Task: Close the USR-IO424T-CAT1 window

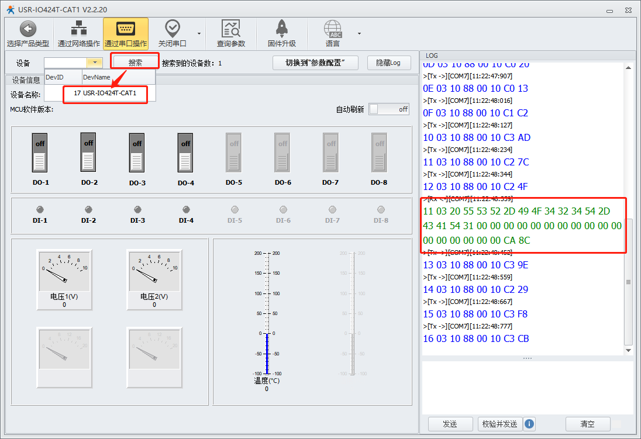Action: pyautogui.click(x=628, y=10)
